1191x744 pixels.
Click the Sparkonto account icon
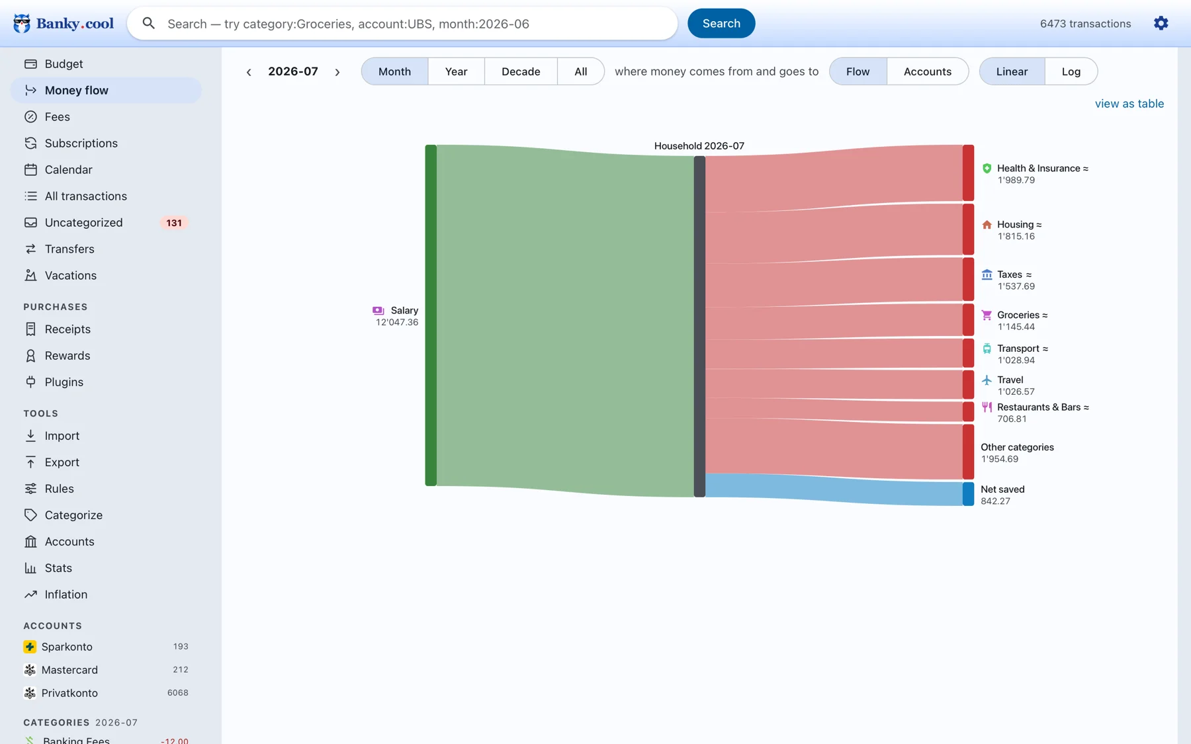[x=30, y=646]
